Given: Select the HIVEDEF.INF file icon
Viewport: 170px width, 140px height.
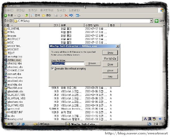Looking at the screenshot, I should 6,112.
